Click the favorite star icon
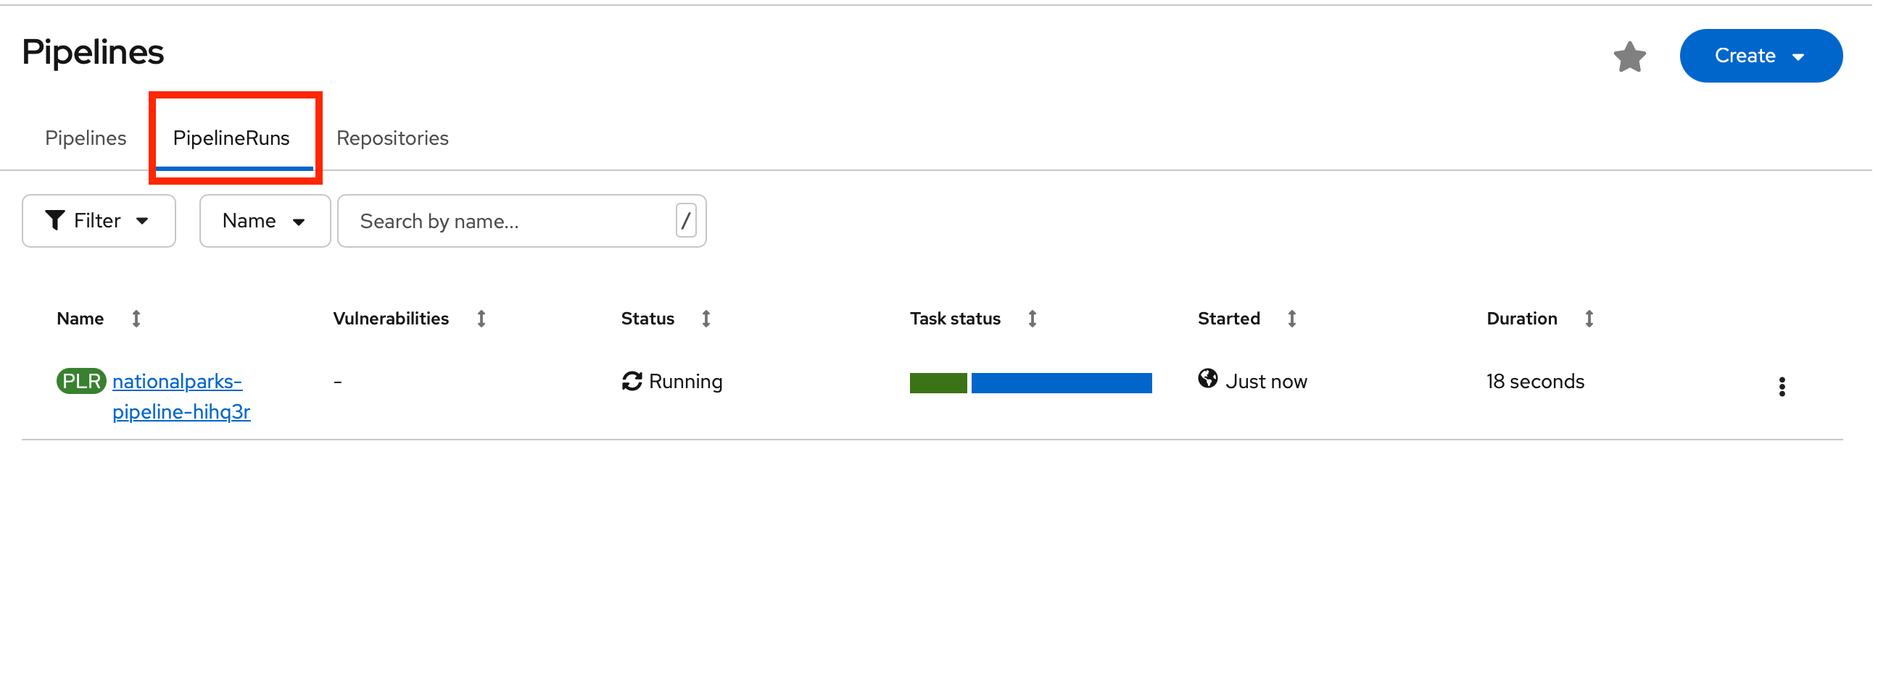Image resolution: width=1878 pixels, height=675 pixels. 1629,56
